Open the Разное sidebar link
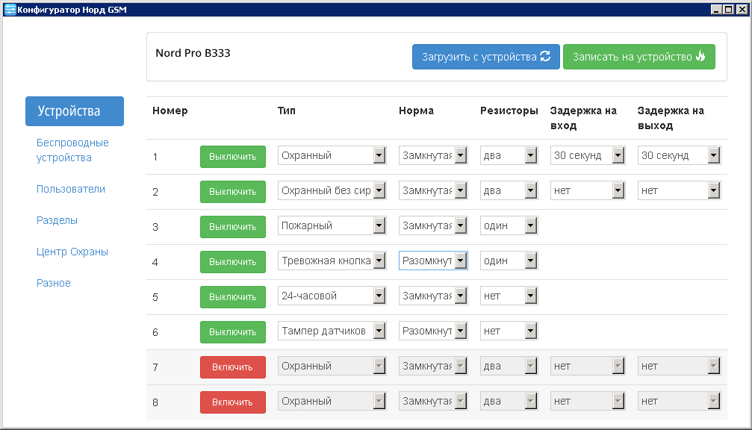Viewport: 752px width, 430px height. (x=54, y=283)
